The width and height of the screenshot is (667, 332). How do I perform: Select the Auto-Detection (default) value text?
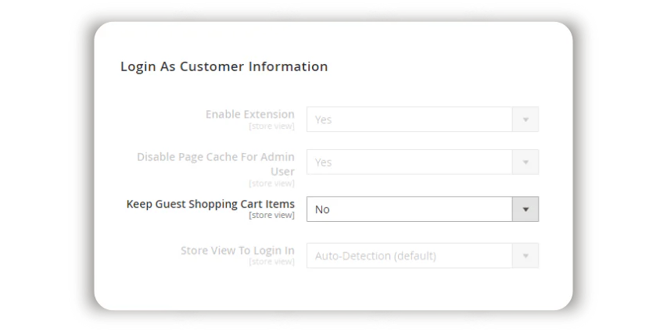pyautogui.click(x=375, y=255)
